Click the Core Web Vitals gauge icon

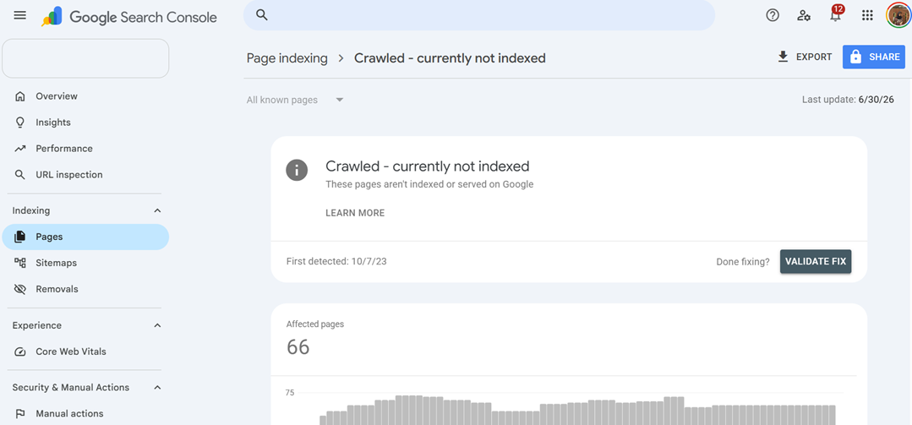(x=20, y=351)
